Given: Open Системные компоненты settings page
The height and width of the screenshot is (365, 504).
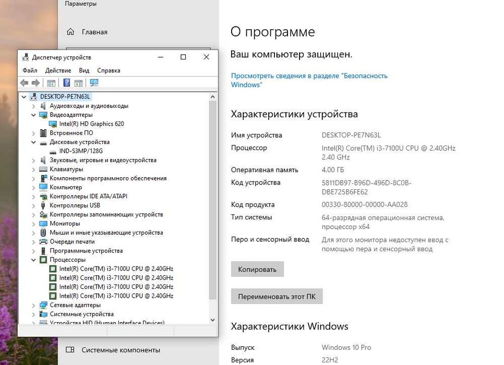Looking at the screenshot, I should (121, 350).
